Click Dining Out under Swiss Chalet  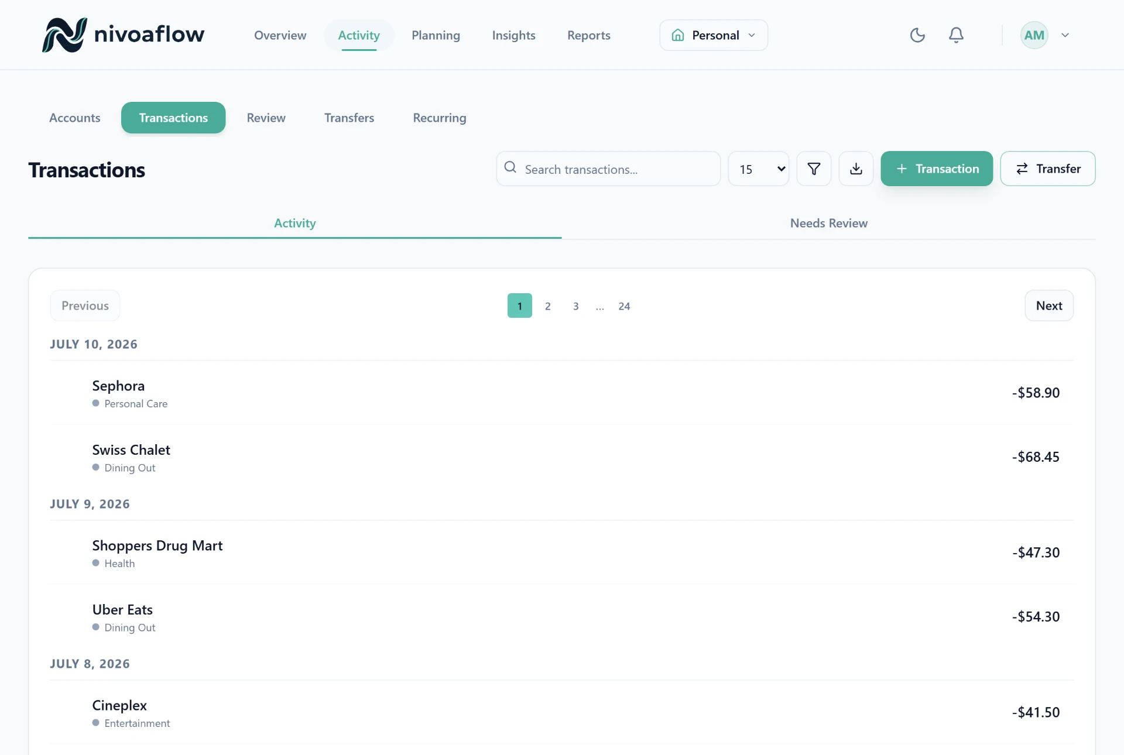click(130, 468)
